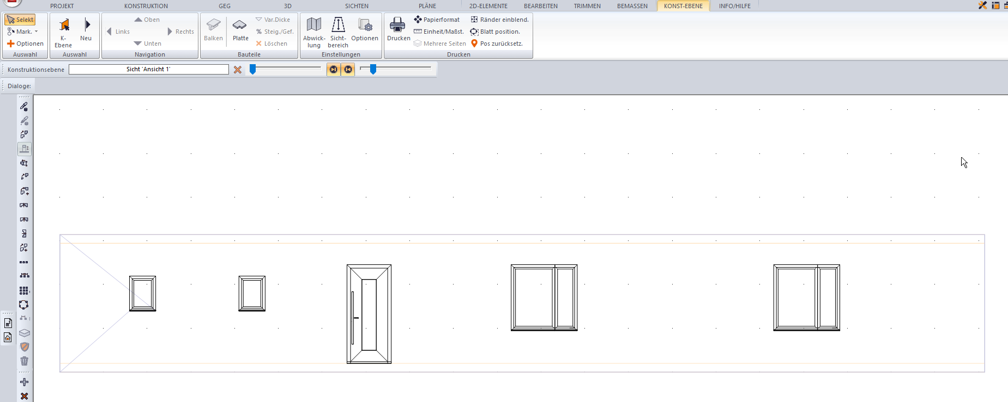Click the trash can icon in left toolbar
1008x402 pixels.
click(x=24, y=361)
